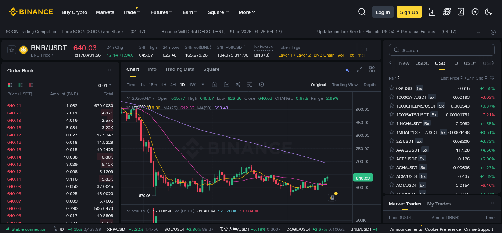Sort pairs by Last Price
This screenshot has height=233, width=502.
(452, 78)
